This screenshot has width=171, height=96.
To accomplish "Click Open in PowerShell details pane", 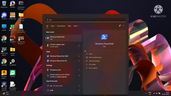I will (91, 54).
